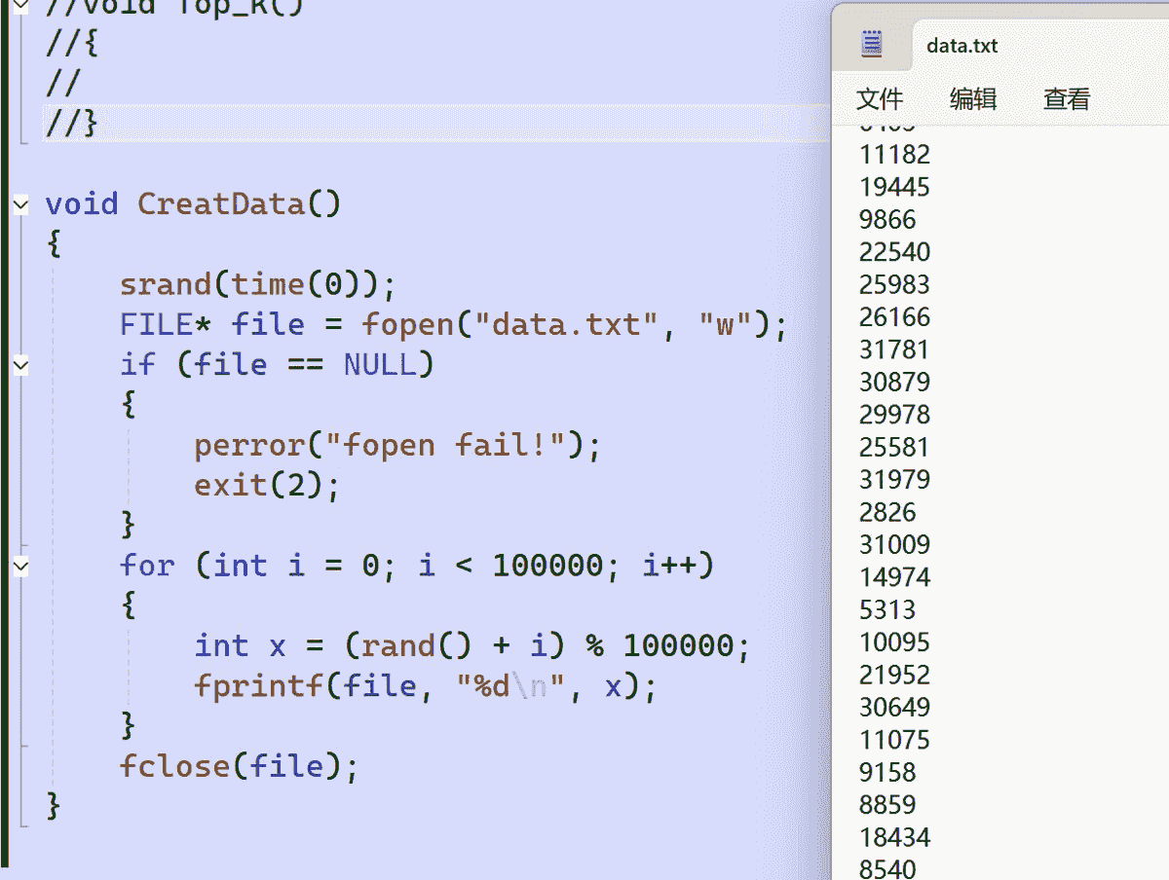Screen dimensions: 1169x880
Task: Click the value 31979 in data.txt
Action: pyautogui.click(x=894, y=479)
